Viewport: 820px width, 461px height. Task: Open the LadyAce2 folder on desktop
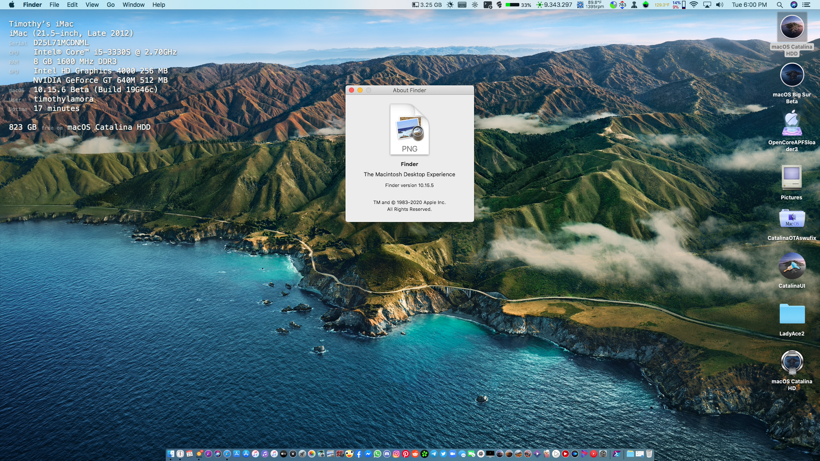click(792, 315)
